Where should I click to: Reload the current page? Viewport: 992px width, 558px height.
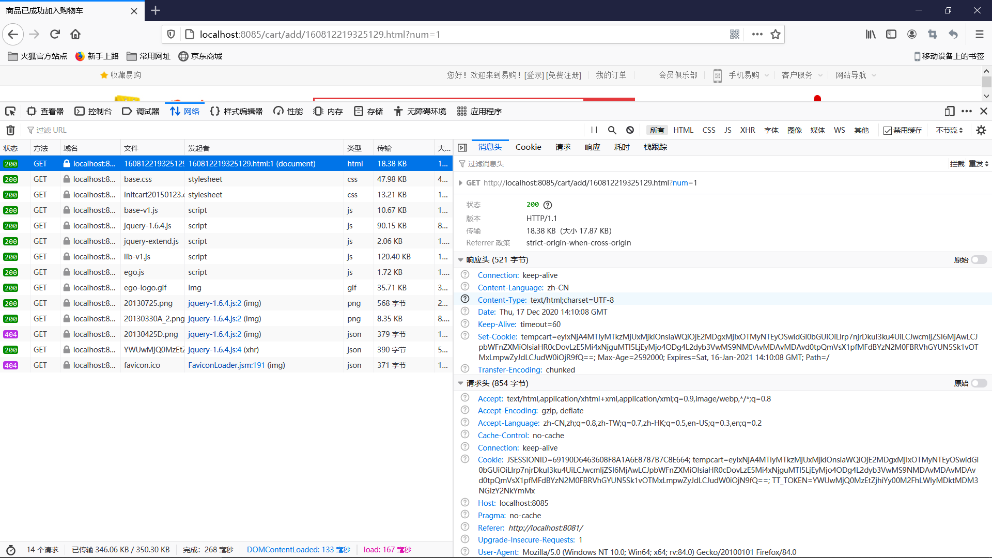55,34
